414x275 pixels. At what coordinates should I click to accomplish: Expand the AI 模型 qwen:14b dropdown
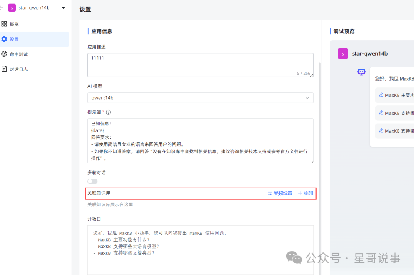click(200, 98)
